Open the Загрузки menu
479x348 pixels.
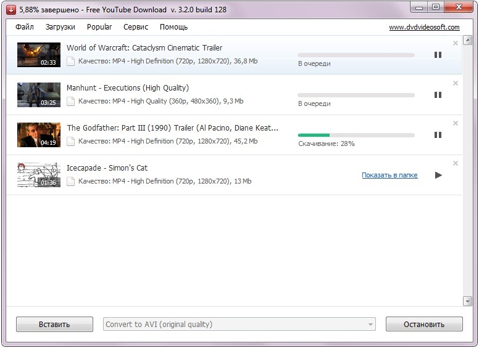click(60, 27)
